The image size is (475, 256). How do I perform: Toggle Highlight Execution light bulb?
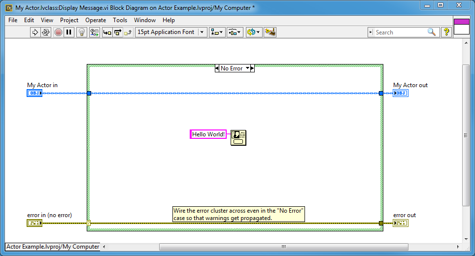[81, 32]
